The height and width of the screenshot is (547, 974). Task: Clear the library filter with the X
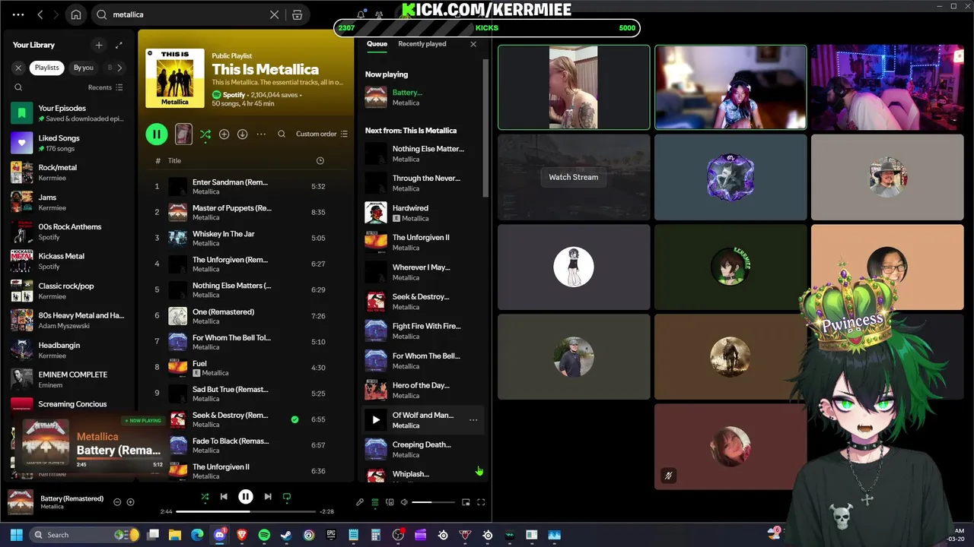(18, 68)
